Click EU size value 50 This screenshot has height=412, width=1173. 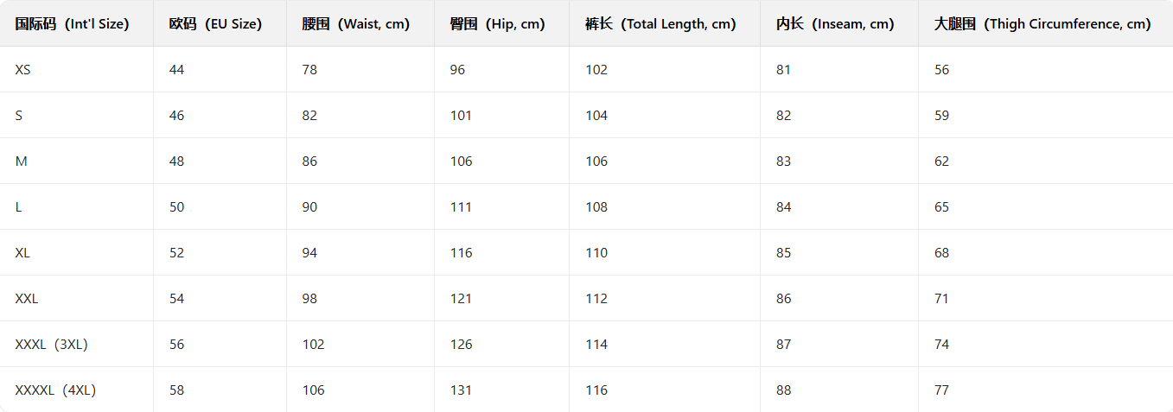[177, 207]
